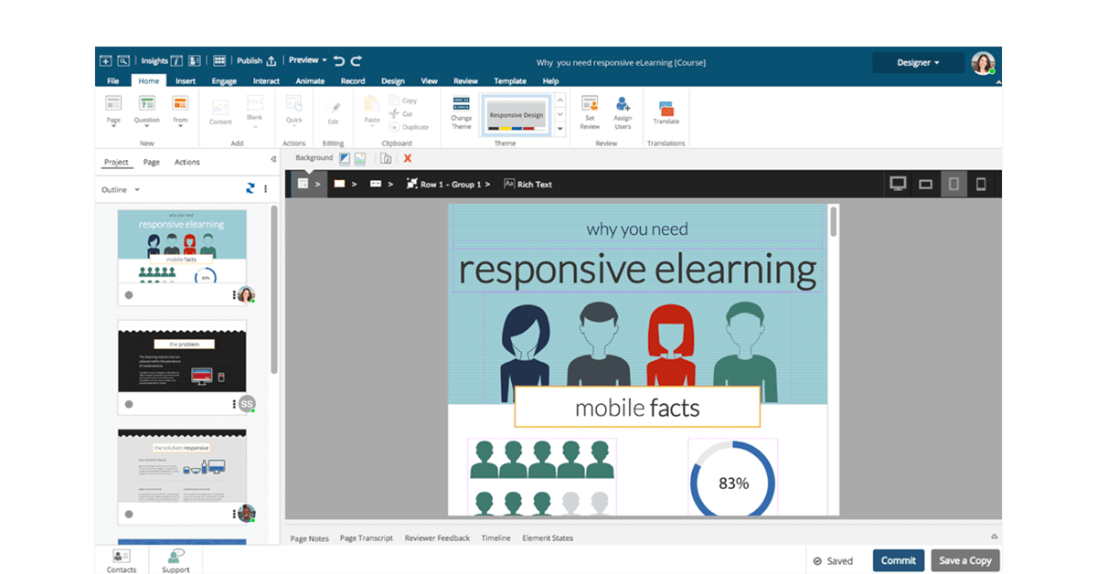Select the Responsive Design theme swatch
Viewport: 1097px width, 574px height.
pyautogui.click(x=516, y=115)
